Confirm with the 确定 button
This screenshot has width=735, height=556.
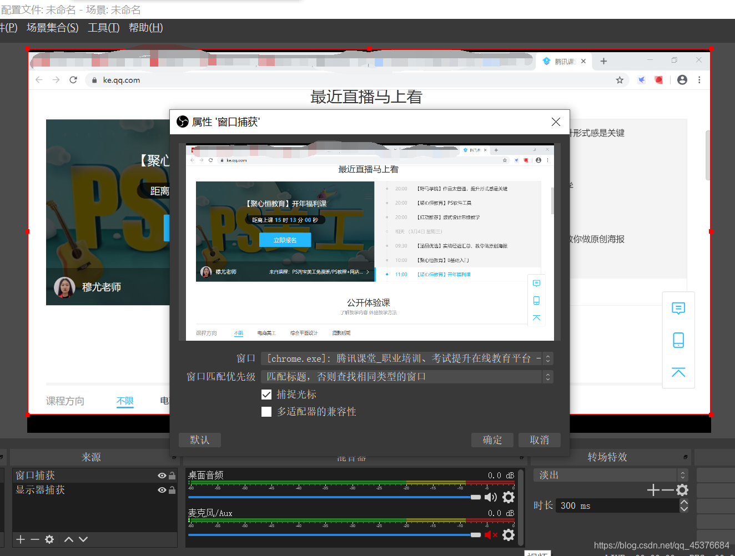[x=492, y=440]
